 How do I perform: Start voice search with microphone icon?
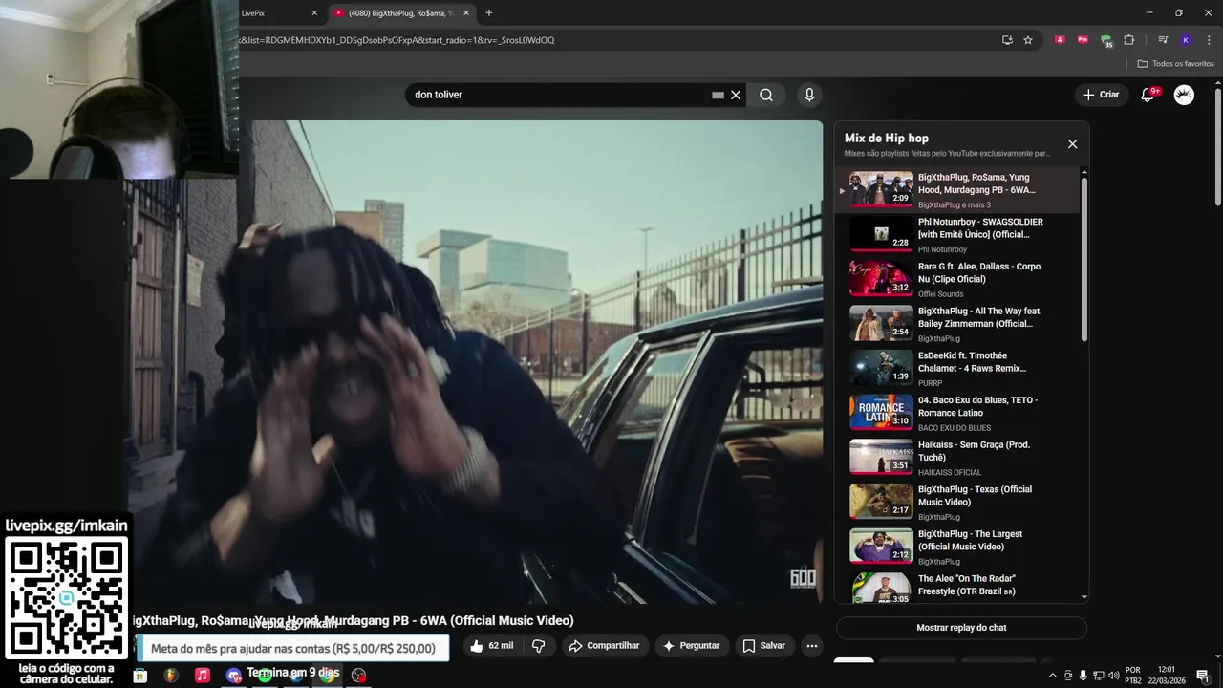point(809,95)
